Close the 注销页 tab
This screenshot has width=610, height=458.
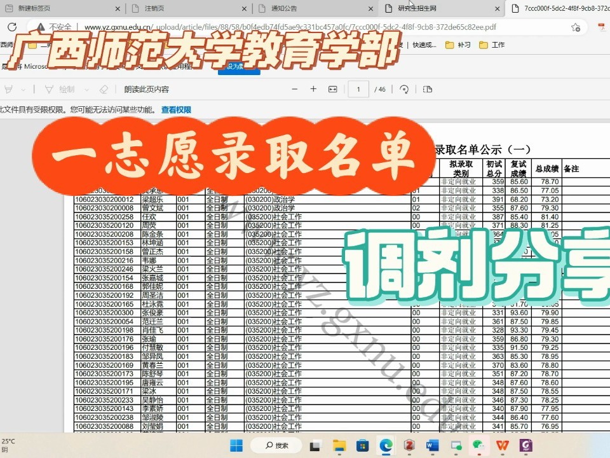pyautogui.click(x=244, y=8)
